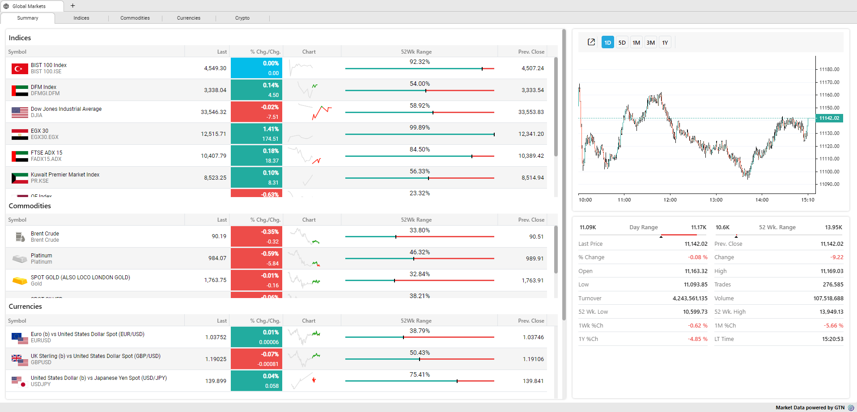This screenshot has width=857, height=412.
Task: Select the 1D chart period
Action: [607, 42]
